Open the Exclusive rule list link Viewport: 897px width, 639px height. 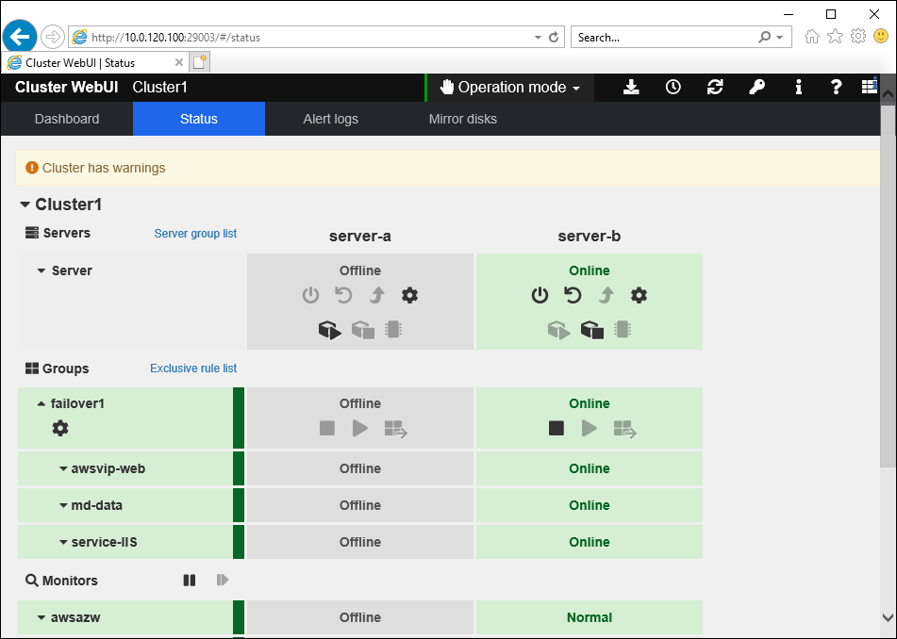pyautogui.click(x=193, y=369)
